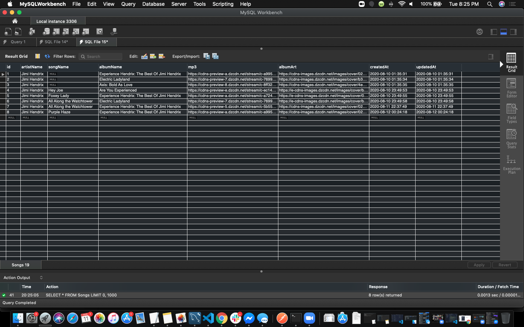524x327 pixels.
Task: Open a SQL script file in new tab
Action: coord(17,32)
